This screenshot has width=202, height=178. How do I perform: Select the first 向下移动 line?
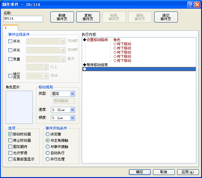pos(139,44)
